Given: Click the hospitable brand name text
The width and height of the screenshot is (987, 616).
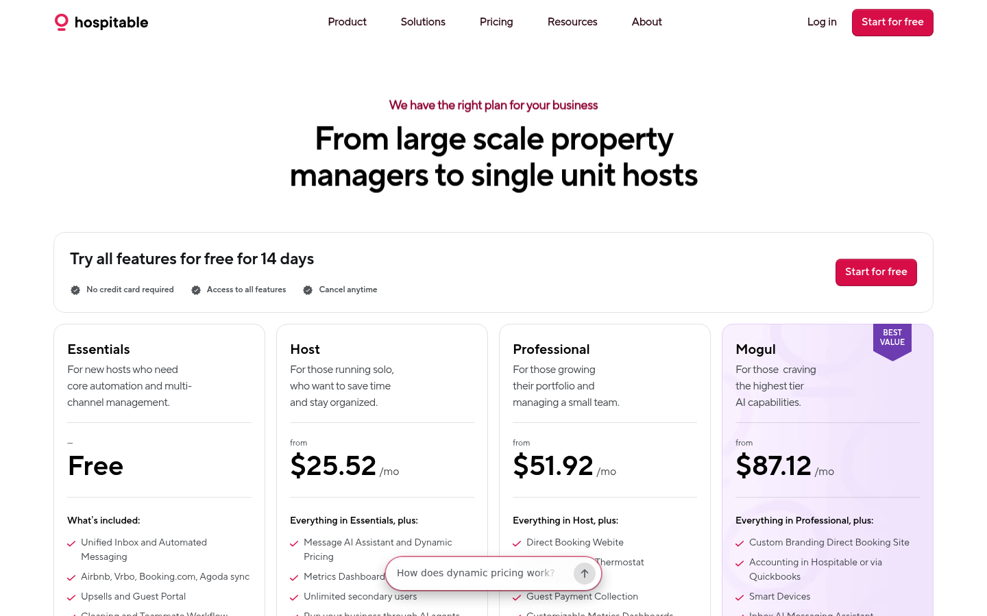Looking at the screenshot, I should 111,23.
